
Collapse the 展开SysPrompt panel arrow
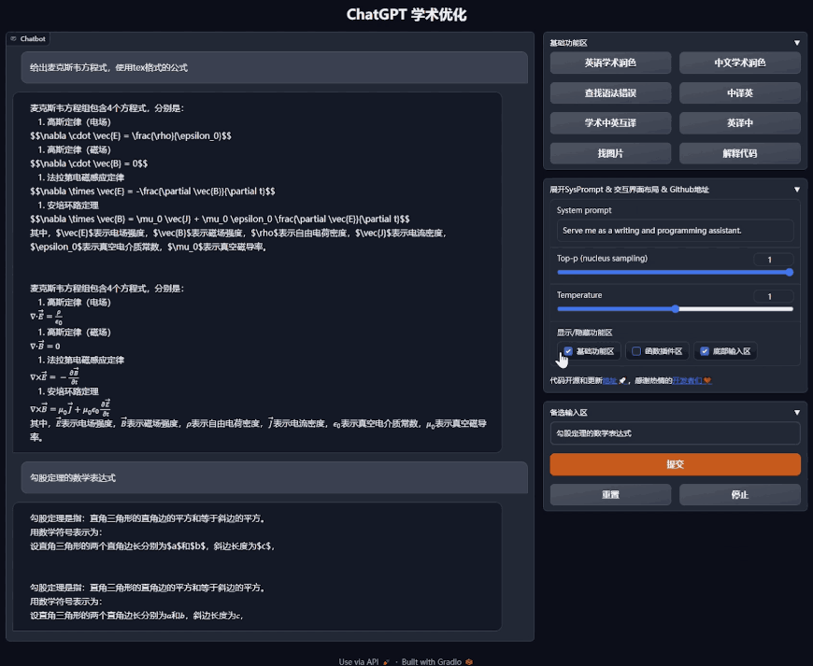coord(797,190)
